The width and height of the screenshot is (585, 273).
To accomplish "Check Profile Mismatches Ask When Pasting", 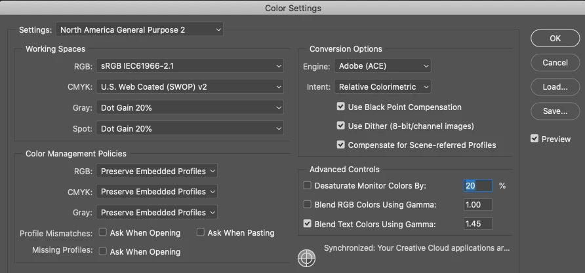I will coord(201,232).
